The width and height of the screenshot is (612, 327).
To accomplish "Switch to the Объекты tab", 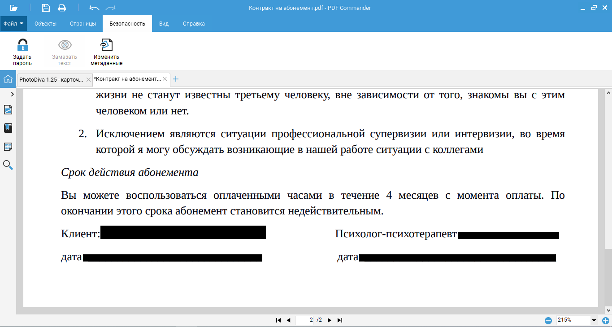I will coord(45,24).
